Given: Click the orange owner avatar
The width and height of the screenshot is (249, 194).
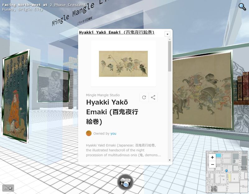Looking at the screenshot, I should pos(89,133).
